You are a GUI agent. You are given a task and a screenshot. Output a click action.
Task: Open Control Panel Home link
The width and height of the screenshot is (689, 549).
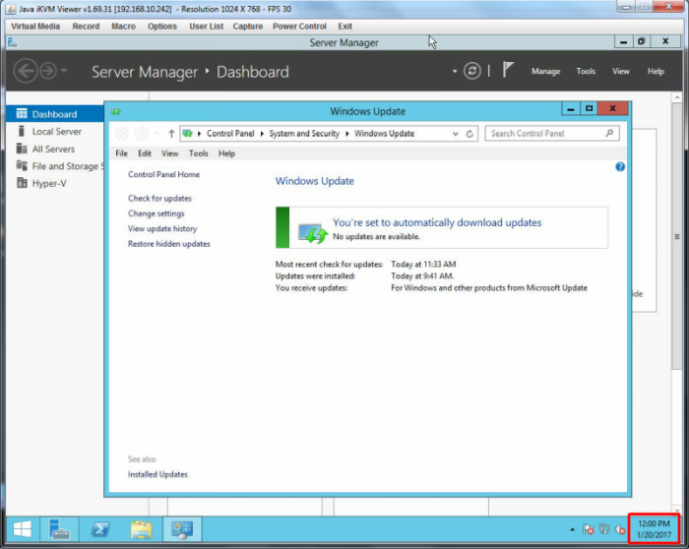(163, 174)
